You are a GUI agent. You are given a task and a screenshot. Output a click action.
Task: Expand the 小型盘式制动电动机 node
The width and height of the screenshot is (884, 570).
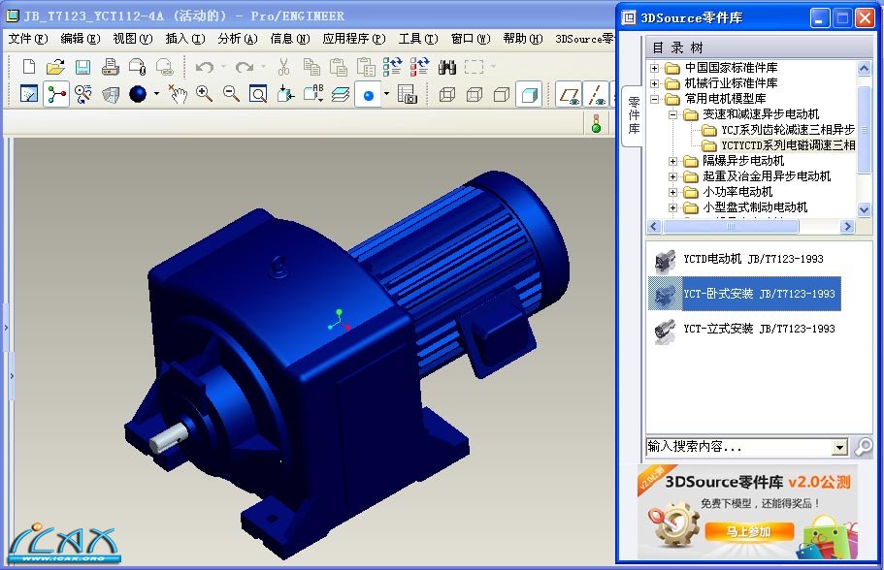(x=672, y=207)
